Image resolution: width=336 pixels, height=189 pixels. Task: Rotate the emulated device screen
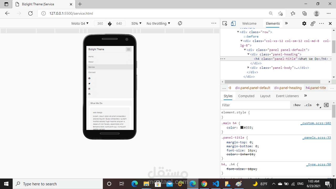pyautogui.click(x=180, y=23)
